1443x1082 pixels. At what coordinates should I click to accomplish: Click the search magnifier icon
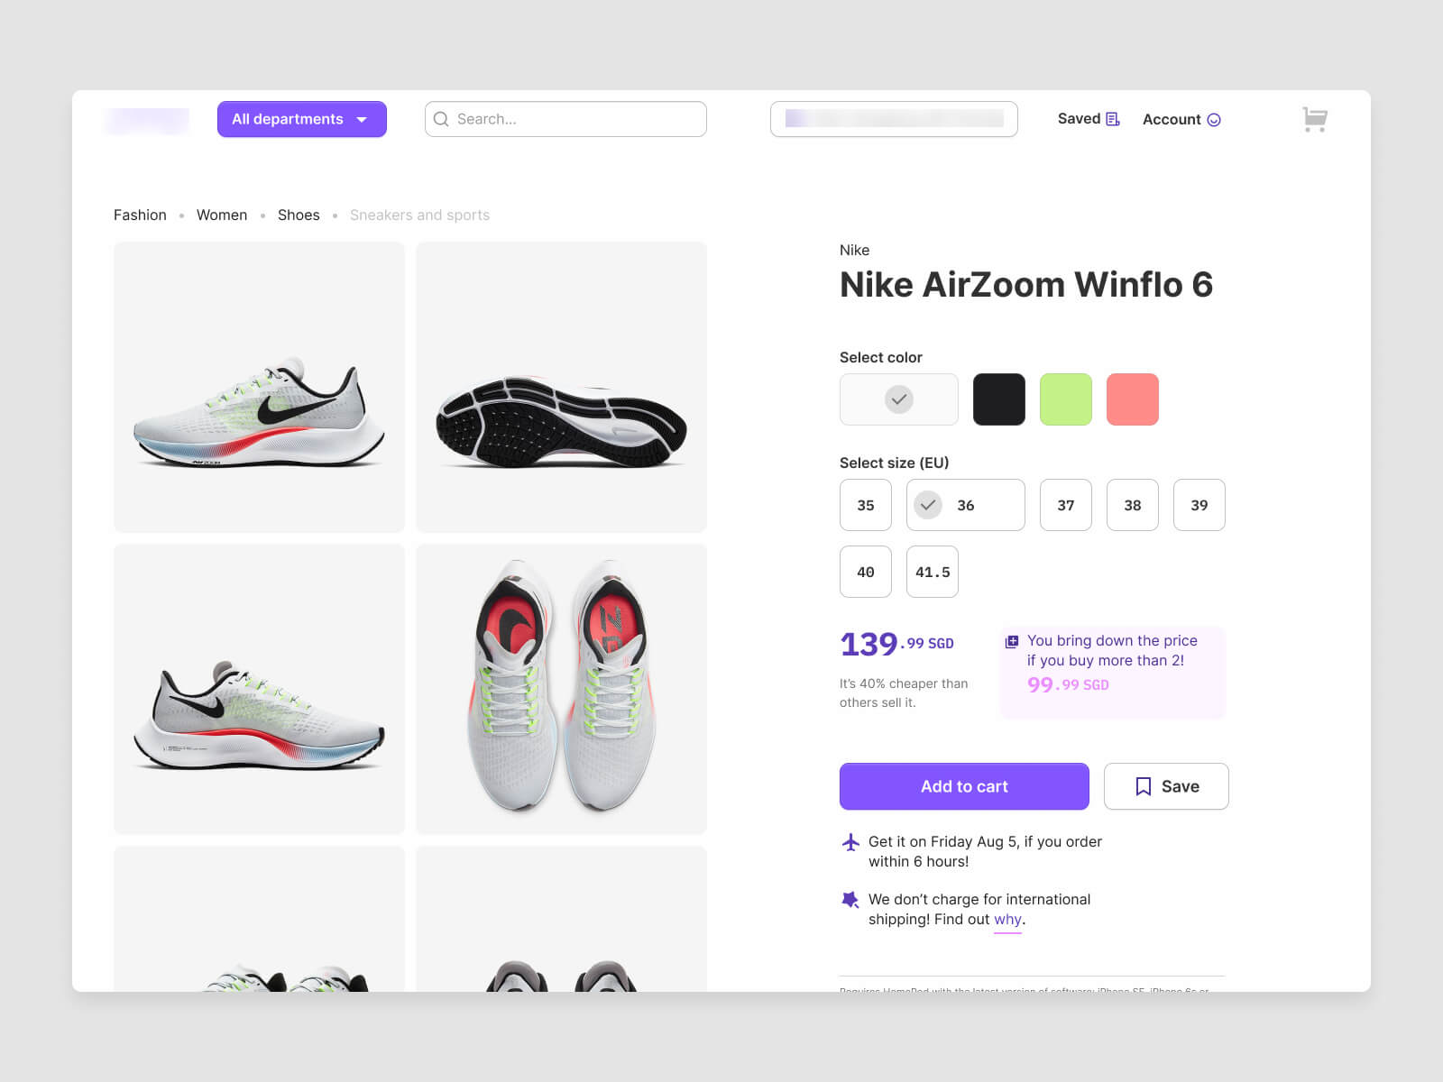point(441,119)
